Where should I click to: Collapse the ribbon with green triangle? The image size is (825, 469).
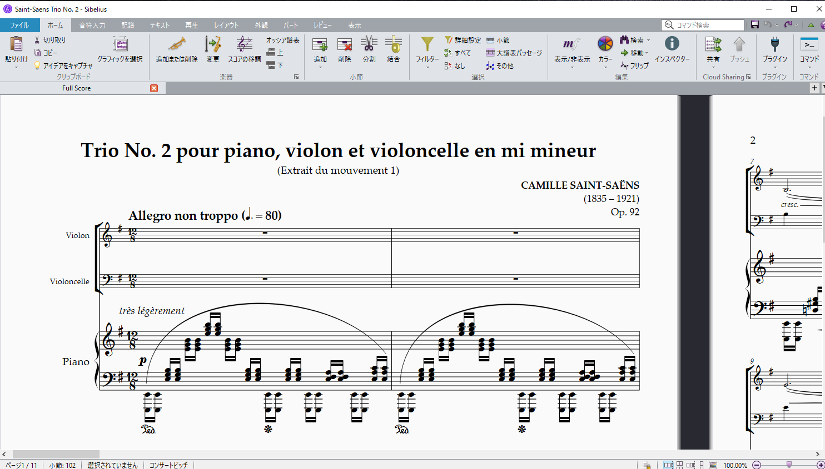coord(811,25)
